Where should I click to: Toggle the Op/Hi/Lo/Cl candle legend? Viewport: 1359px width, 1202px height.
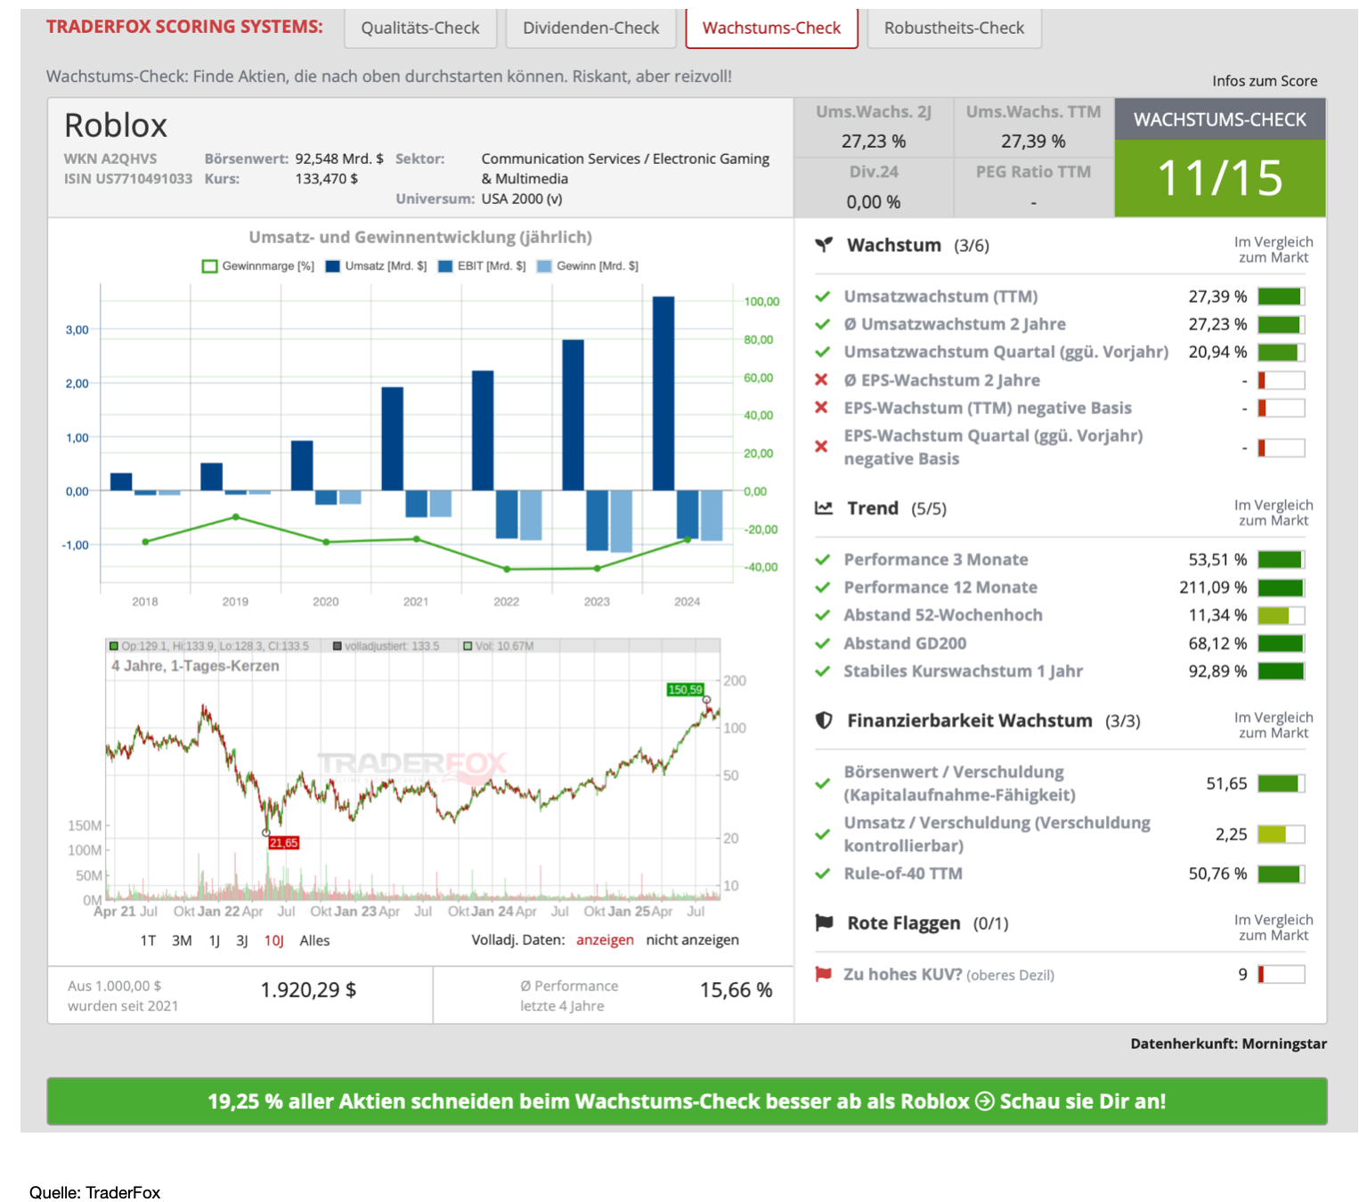coord(209,646)
